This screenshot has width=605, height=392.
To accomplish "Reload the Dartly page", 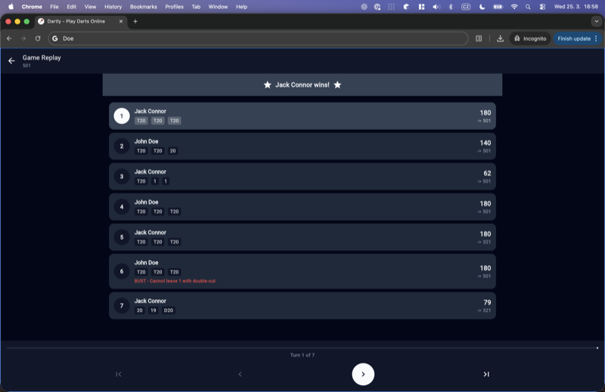I will coord(38,39).
